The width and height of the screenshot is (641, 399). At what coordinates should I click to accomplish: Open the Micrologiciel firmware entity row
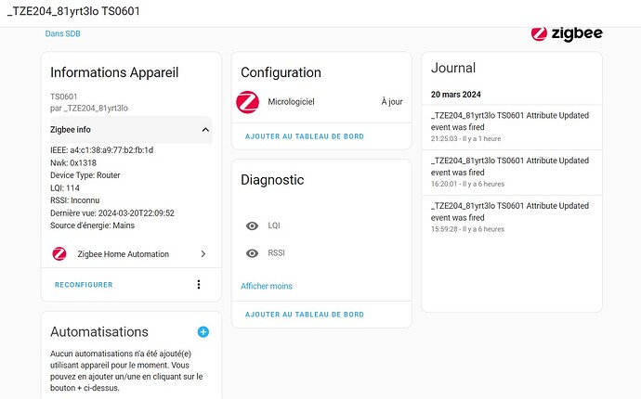click(320, 101)
